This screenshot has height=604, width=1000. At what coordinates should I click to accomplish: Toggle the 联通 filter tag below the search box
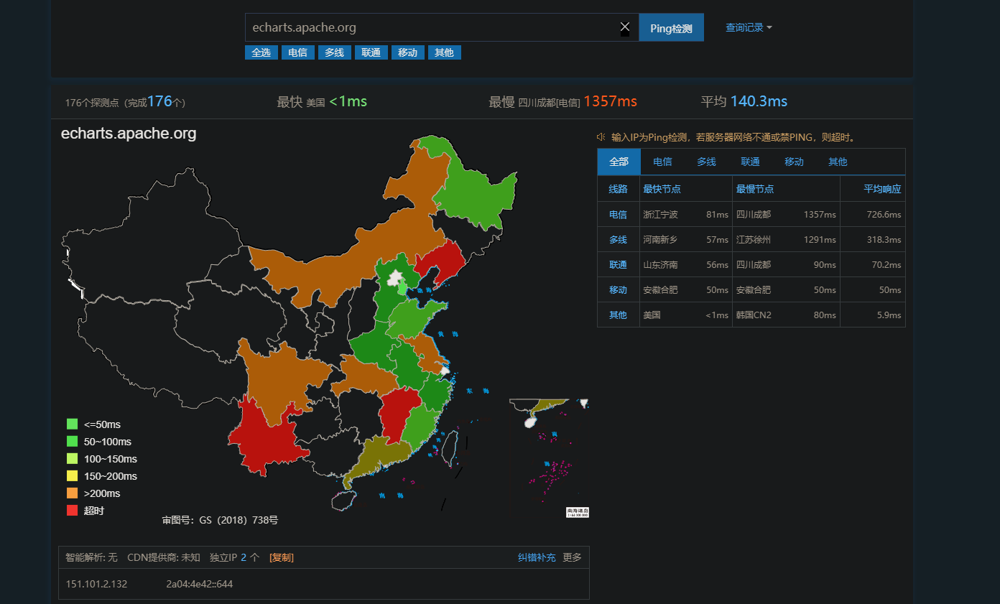pyautogui.click(x=371, y=52)
